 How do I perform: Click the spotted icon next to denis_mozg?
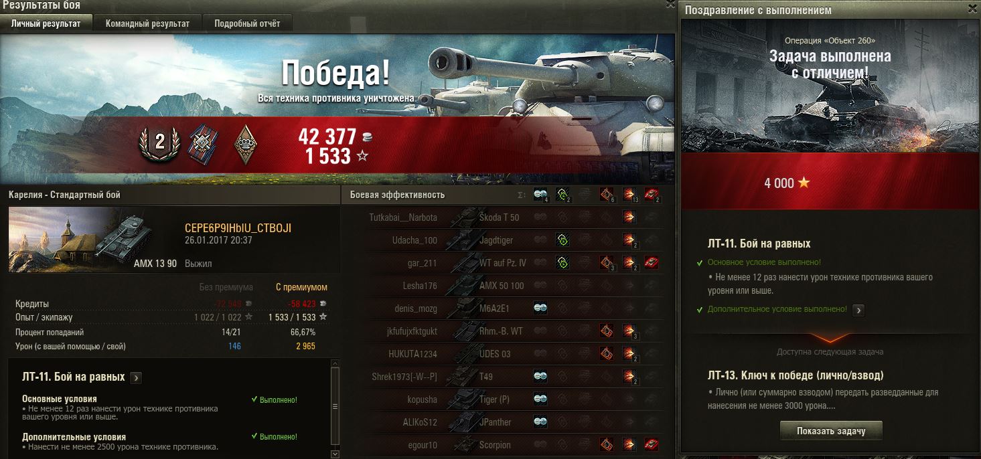(540, 308)
